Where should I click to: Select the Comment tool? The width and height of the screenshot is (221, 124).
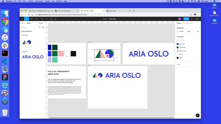point(56,19)
